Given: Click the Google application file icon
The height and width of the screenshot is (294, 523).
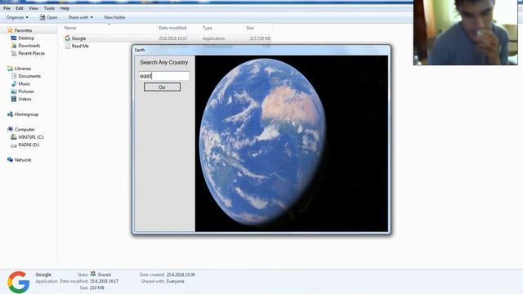Looking at the screenshot, I should click(67, 38).
